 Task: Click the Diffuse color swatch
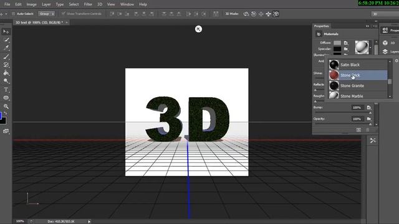(x=337, y=43)
